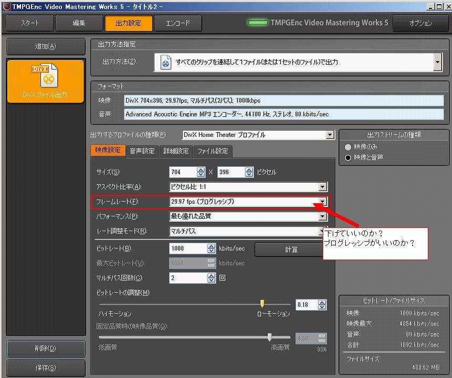Click the 音声 format summary Advanced Acoustic Engine
The width and height of the screenshot is (452, 378).
pos(284,114)
